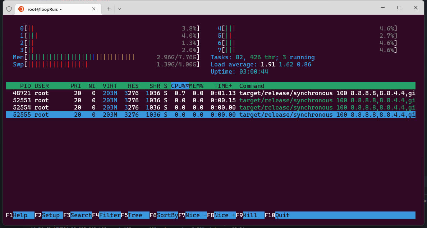This screenshot has height=228, width=427.
Task: Click F8 Nice + to raise niceness
Action: coord(221,215)
